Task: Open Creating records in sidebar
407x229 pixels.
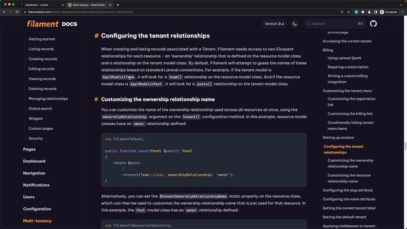Action: click(x=43, y=59)
